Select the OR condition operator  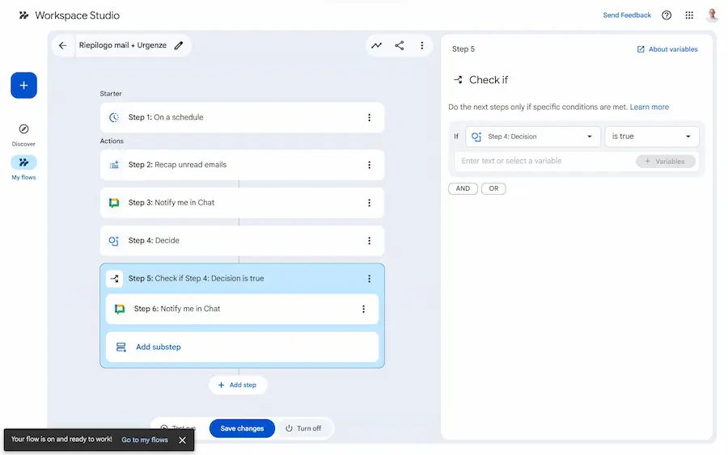tap(493, 188)
